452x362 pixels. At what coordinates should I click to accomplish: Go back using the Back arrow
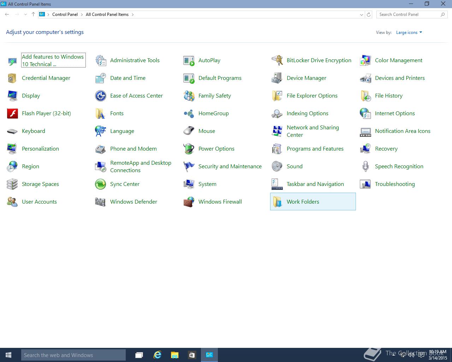click(x=7, y=14)
